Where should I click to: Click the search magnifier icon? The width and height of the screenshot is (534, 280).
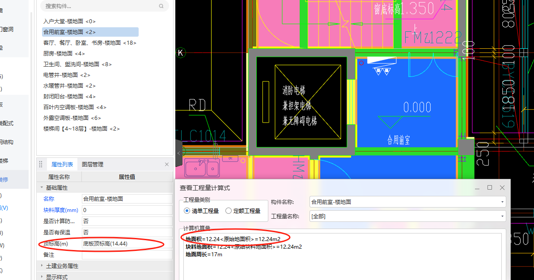coord(161,6)
